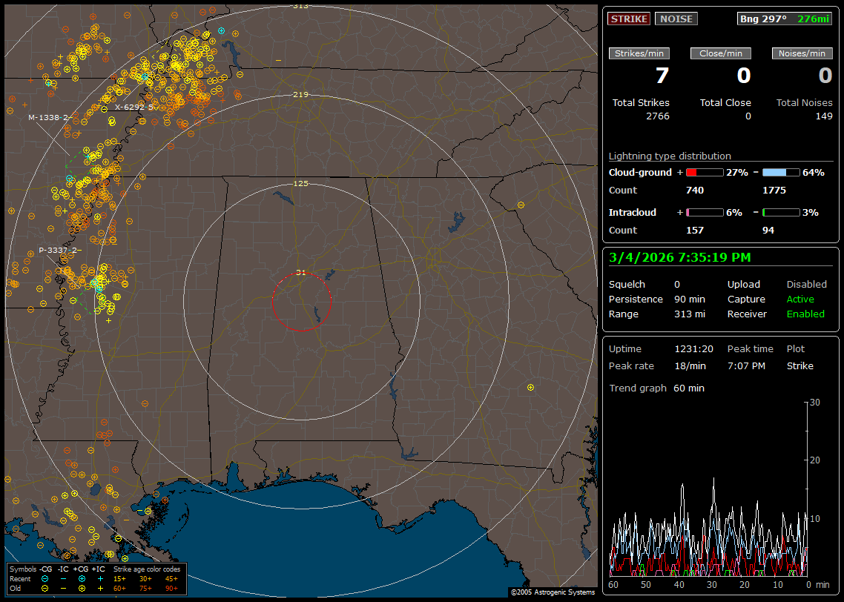
Task: Click the 15+ strike age color code
Action: [x=119, y=578]
